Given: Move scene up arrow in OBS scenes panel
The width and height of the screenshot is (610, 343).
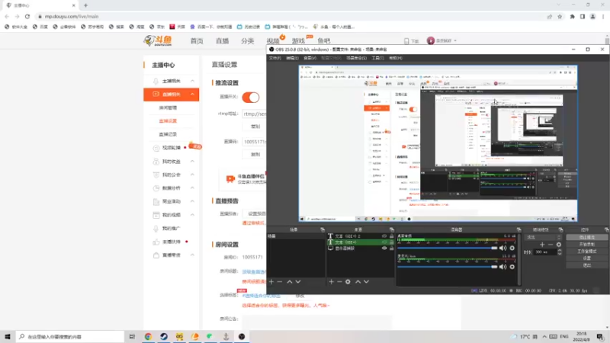Looking at the screenshot, I should (x=290, y=281).
